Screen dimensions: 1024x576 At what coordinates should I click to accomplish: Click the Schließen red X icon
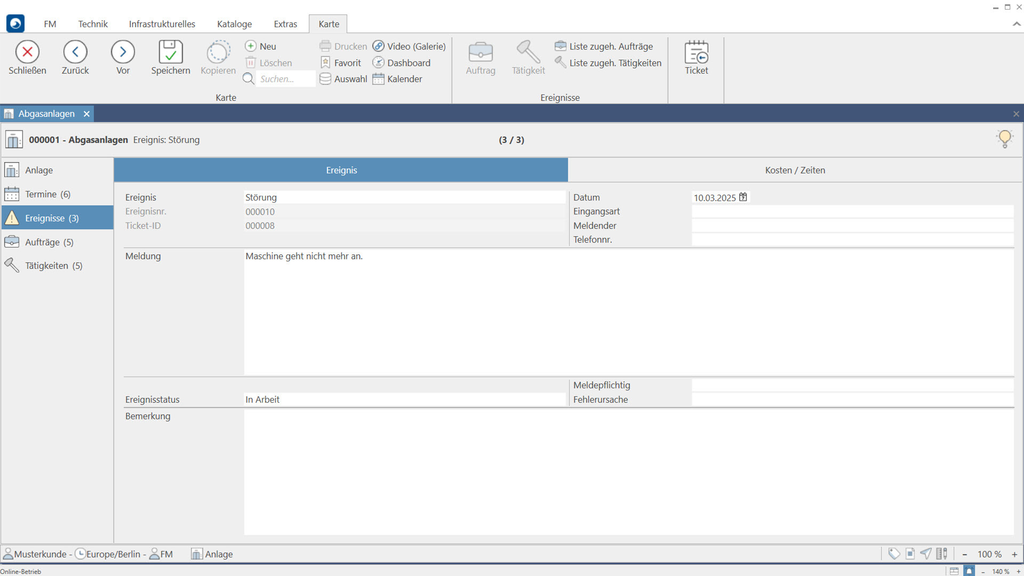tap(27, 52)
